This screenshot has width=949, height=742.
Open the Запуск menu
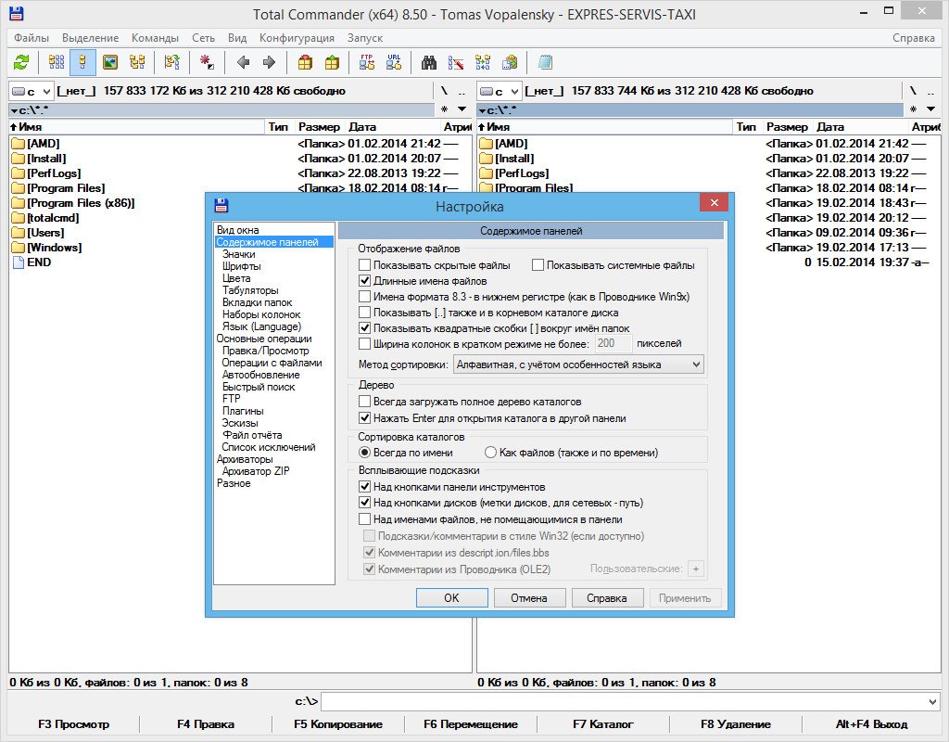pos(365,37)
